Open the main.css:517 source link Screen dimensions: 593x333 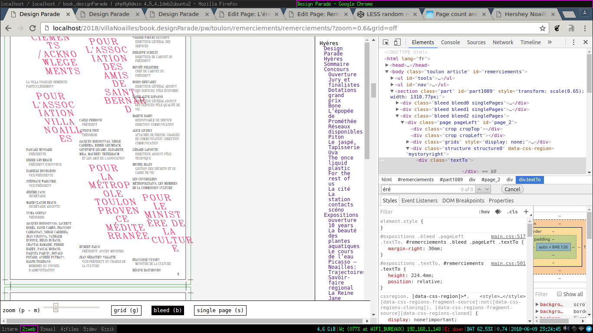pyautogui.click(x=508, y=237)
